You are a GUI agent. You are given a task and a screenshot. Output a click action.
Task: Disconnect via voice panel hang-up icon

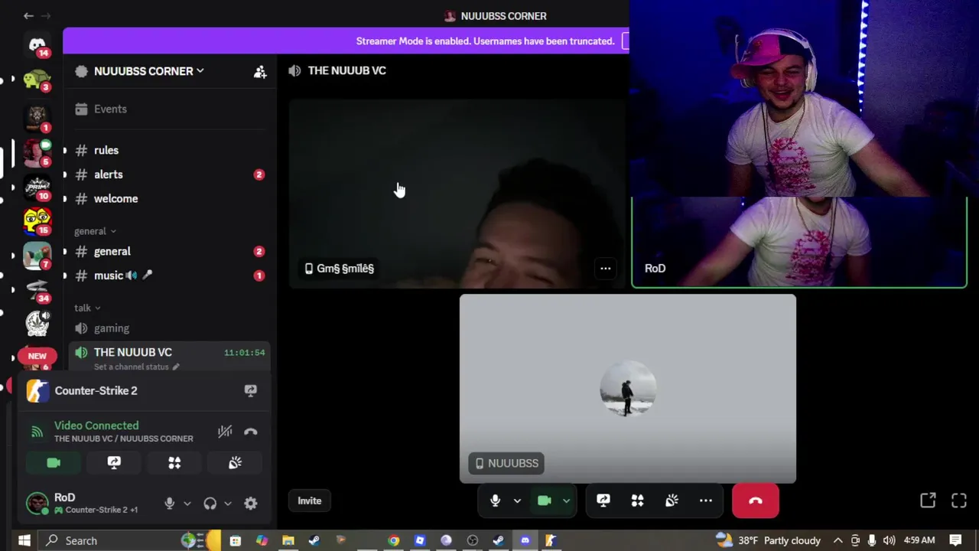(x=250, y=432)
